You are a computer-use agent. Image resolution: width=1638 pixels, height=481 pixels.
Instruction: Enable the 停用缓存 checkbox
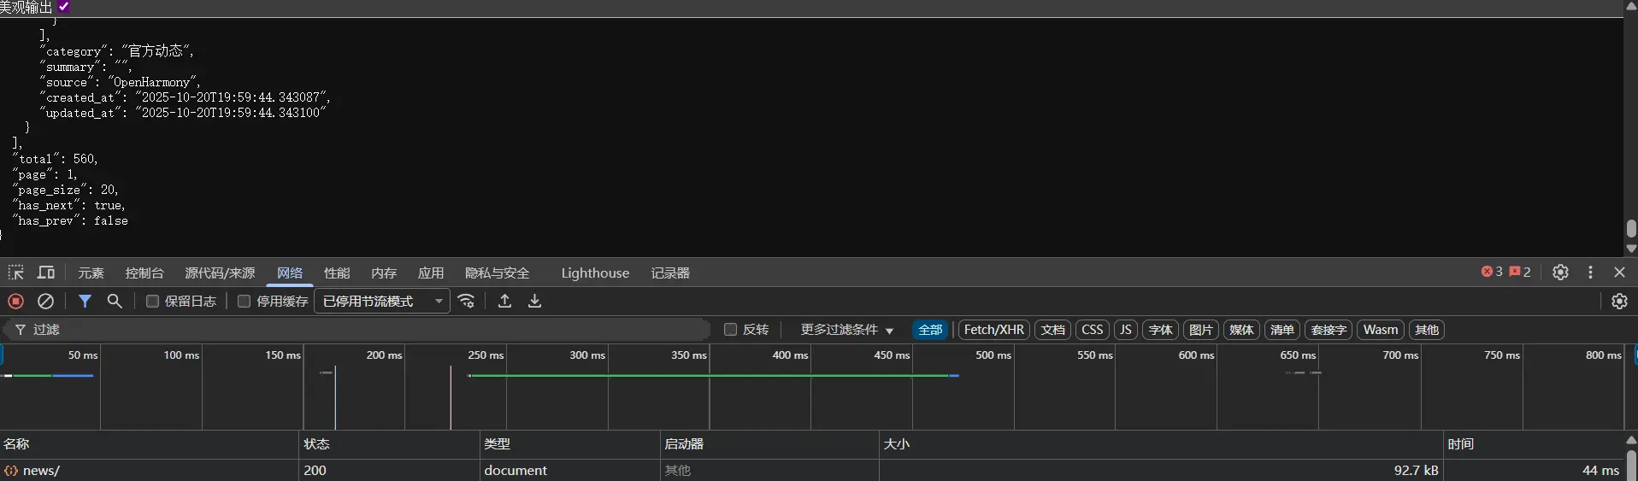245,302
